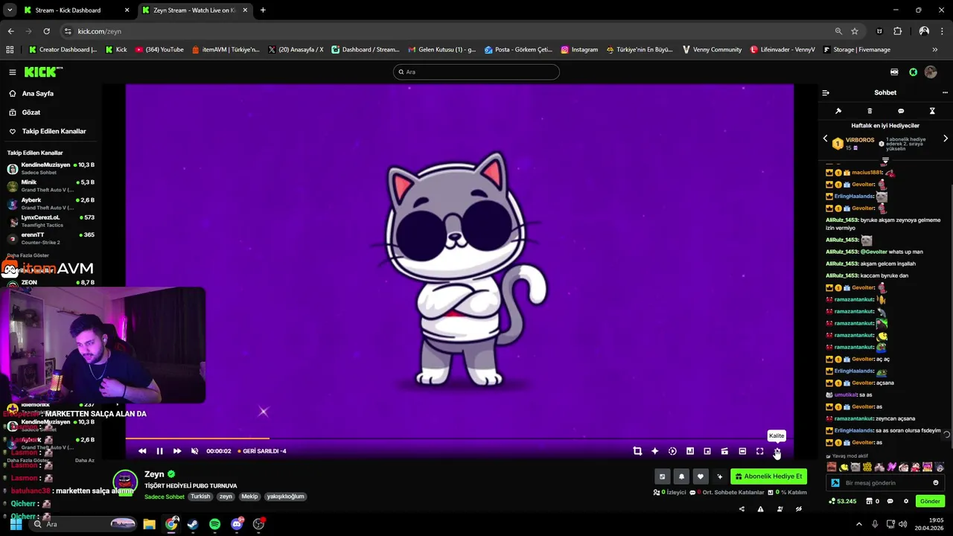Enter fullscreen mode on the player
The height and width of the screenshot is (536, 953).
tap(759, 451)
